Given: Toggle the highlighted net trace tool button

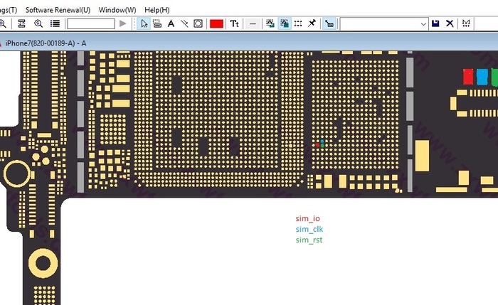Looking at the screenshot, I should pos(329,23).
